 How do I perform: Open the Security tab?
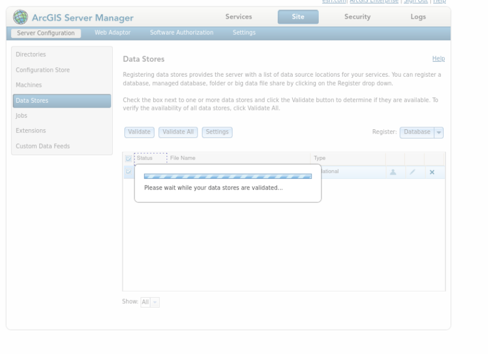357,17
